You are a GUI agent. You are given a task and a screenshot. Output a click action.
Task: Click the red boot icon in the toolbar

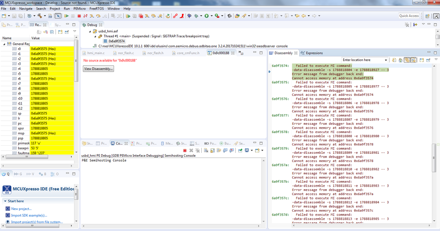182,16
